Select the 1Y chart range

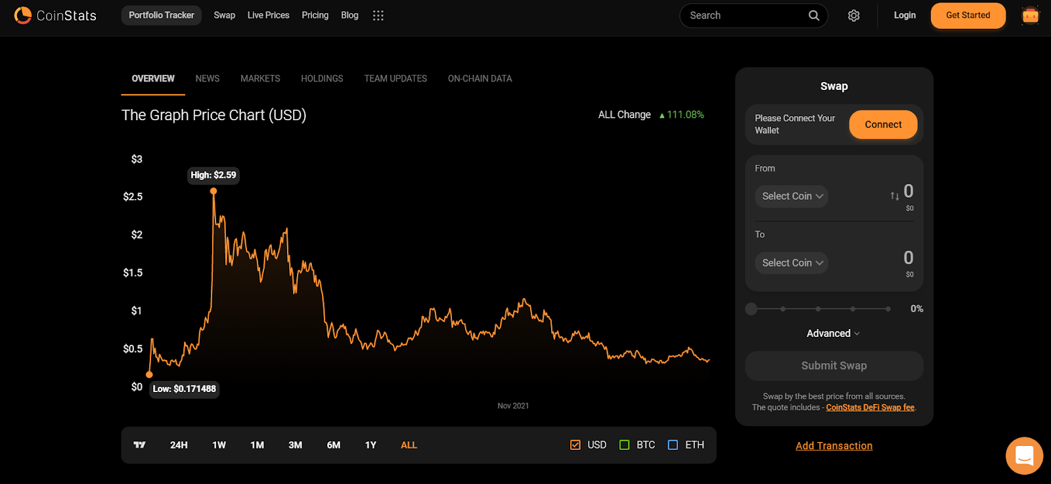pos(370,445)
